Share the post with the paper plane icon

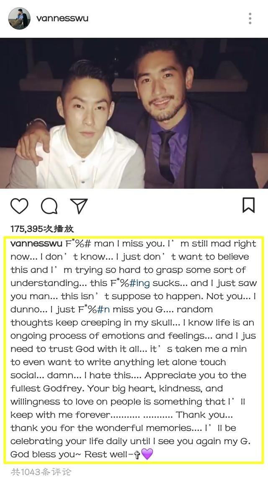click(79, 206)
